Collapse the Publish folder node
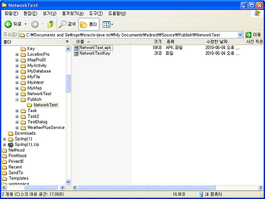The image size is (265, 199). [x=17, y=99]
